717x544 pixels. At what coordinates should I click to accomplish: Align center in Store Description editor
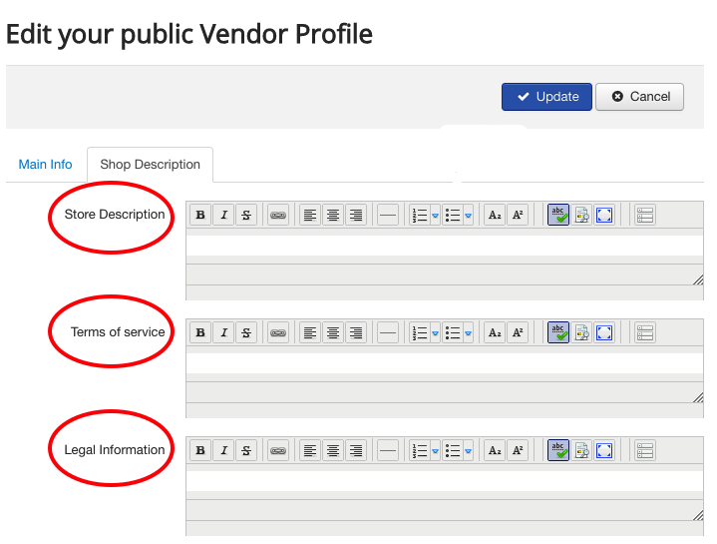[x=333, y=215]
